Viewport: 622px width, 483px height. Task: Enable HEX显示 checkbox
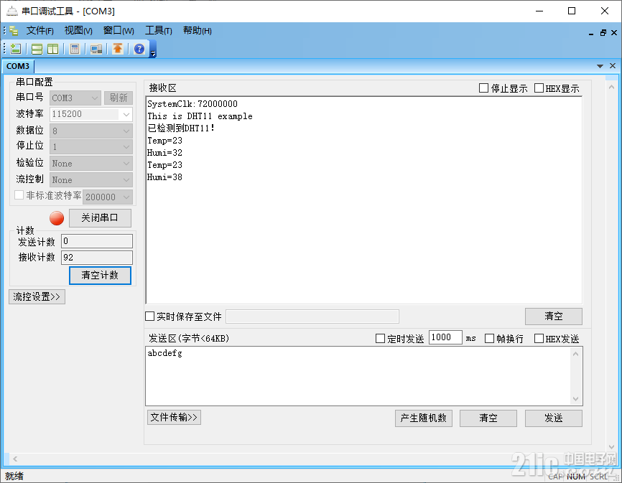point(539,88)
